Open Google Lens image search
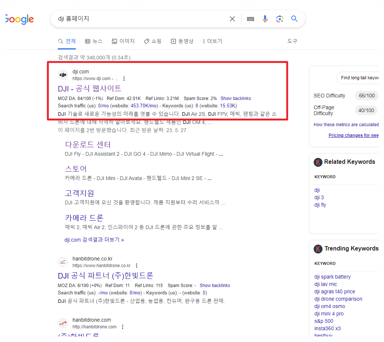Screen dimensions: 384x342 pos(280,19)
